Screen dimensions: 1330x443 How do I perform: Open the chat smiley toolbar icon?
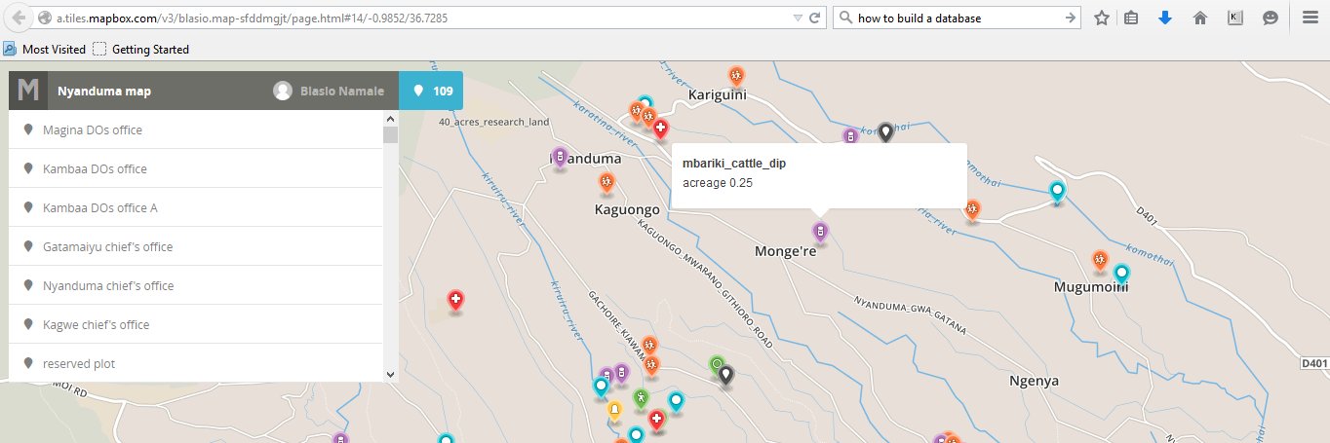click(x=1270, y=18)
